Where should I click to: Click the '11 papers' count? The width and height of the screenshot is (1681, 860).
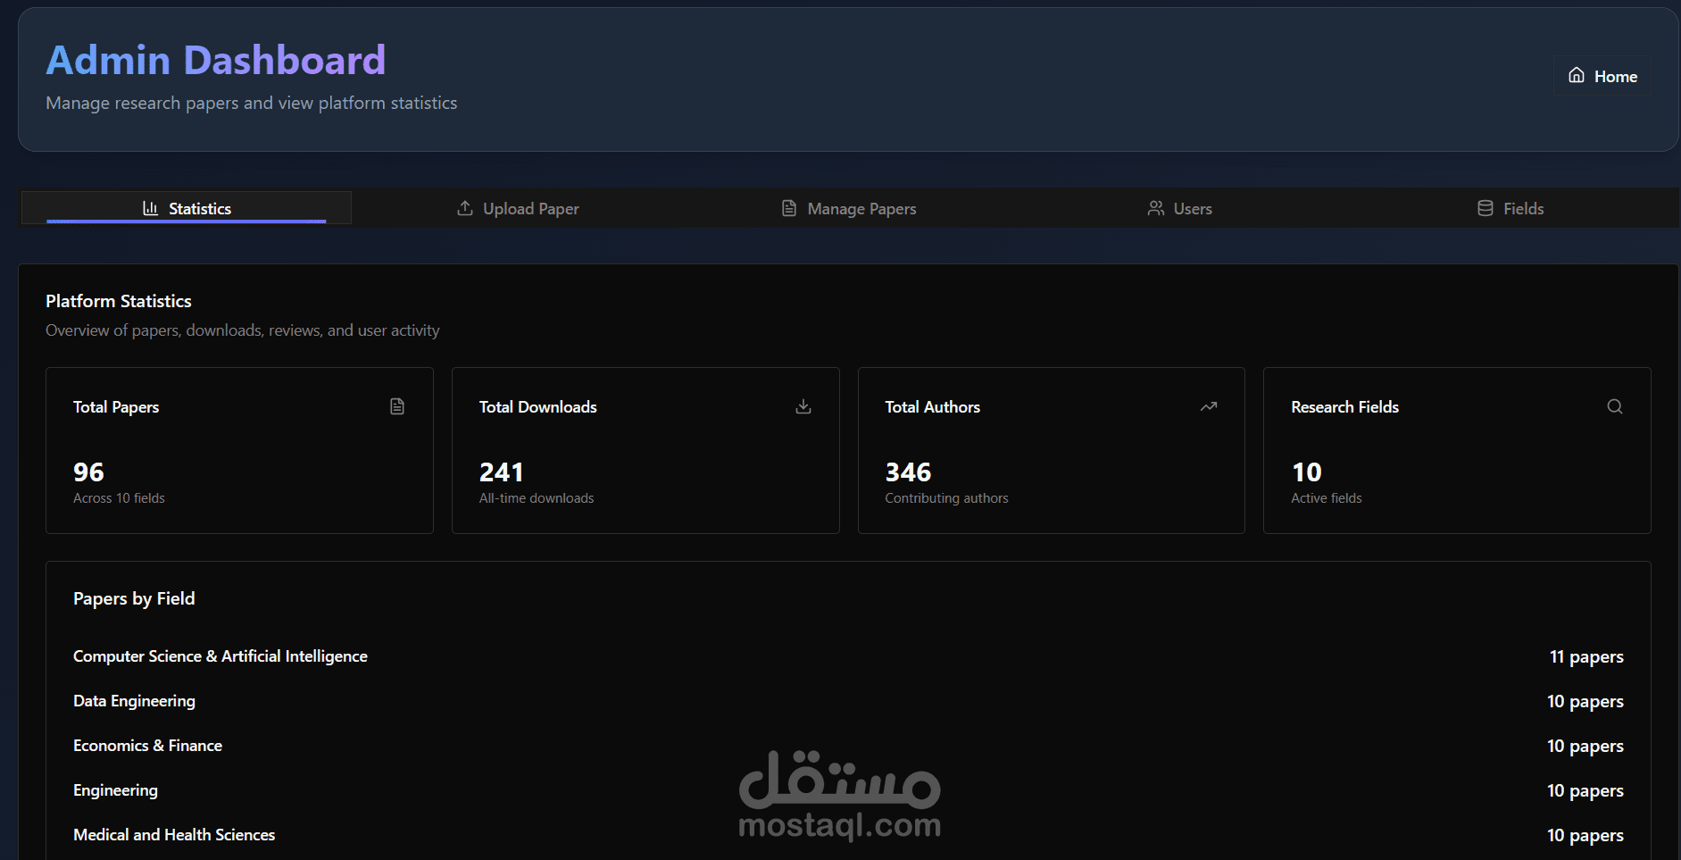[1586, 657]
